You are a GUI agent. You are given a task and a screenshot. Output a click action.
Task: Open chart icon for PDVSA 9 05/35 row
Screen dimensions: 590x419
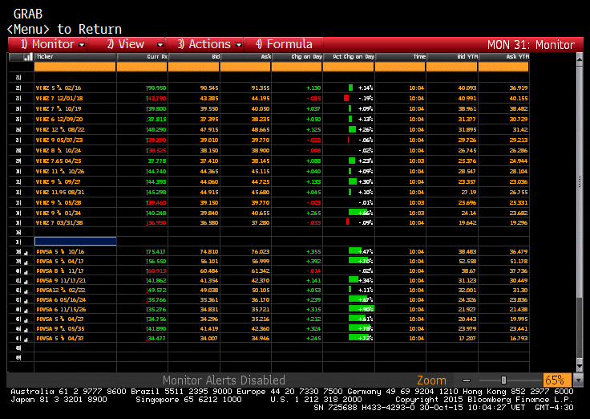pyautogui.click(x=26, y=330)
